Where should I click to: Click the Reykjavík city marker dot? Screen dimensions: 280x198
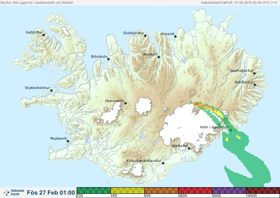coord(68,141)
